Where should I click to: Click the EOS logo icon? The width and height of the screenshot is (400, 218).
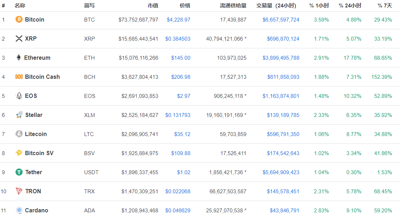point(19,96)
